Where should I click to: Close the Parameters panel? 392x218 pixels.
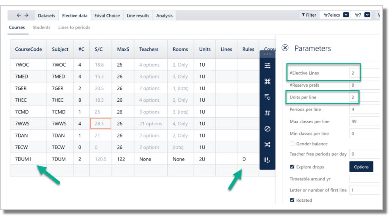[x=285, y=48]
